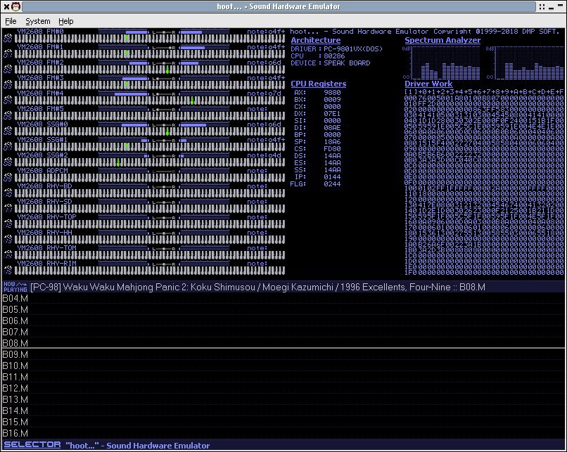Toggle the channel mute icon beside YM2608 FM#3
Screen dimensions: 567x452
tap(8, 84)
